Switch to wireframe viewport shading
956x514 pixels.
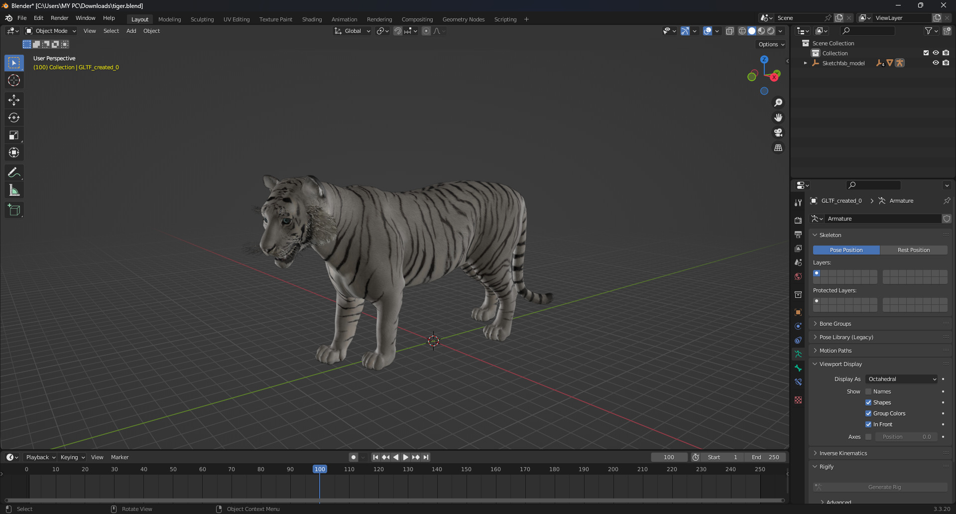742,31
